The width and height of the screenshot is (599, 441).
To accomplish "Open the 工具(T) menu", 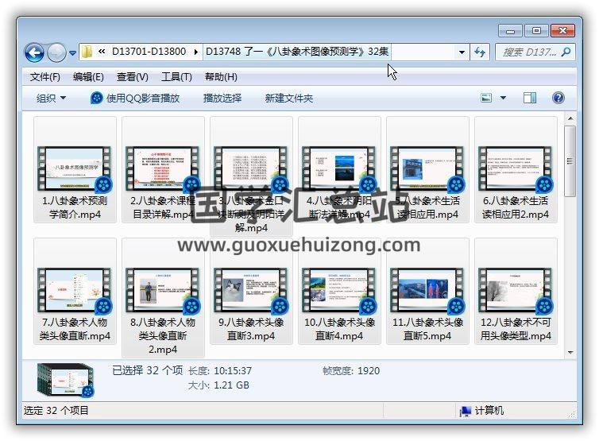I will pyautogui.click(x=176, y=77).
